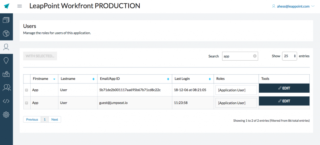Select checkbox for guest@jumpseat.io user

click(x=27, y=103)
